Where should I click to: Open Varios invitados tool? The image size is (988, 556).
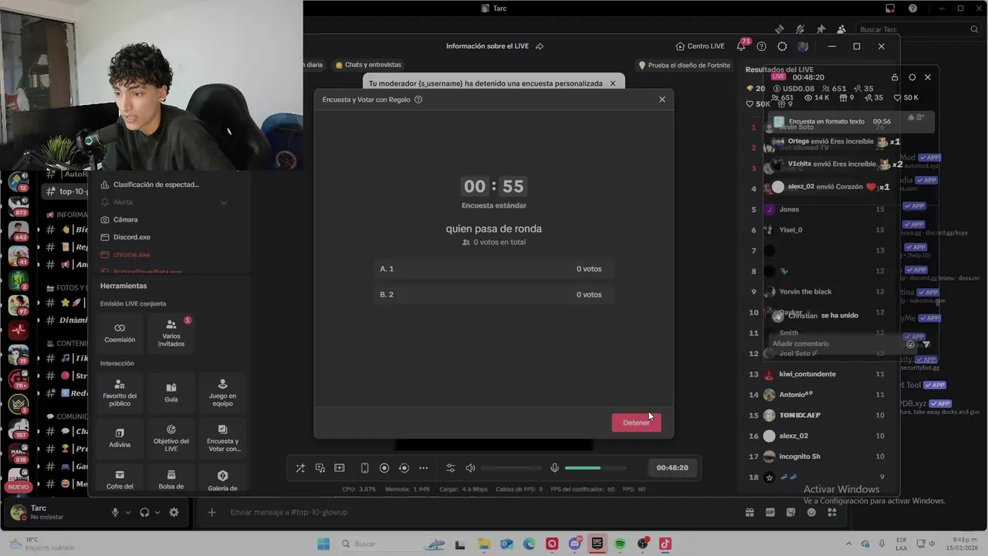click(171, 332)
